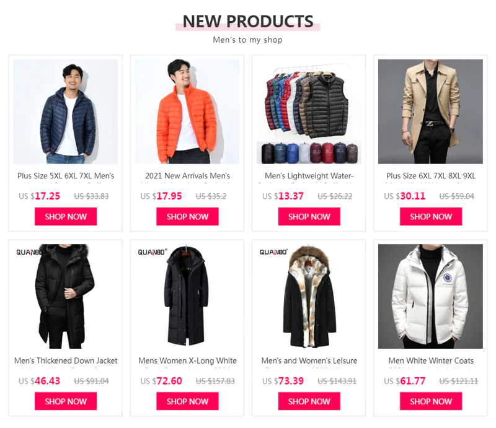
Task: Open the Mens Women X-Long White title
Action: coord(187,360)
